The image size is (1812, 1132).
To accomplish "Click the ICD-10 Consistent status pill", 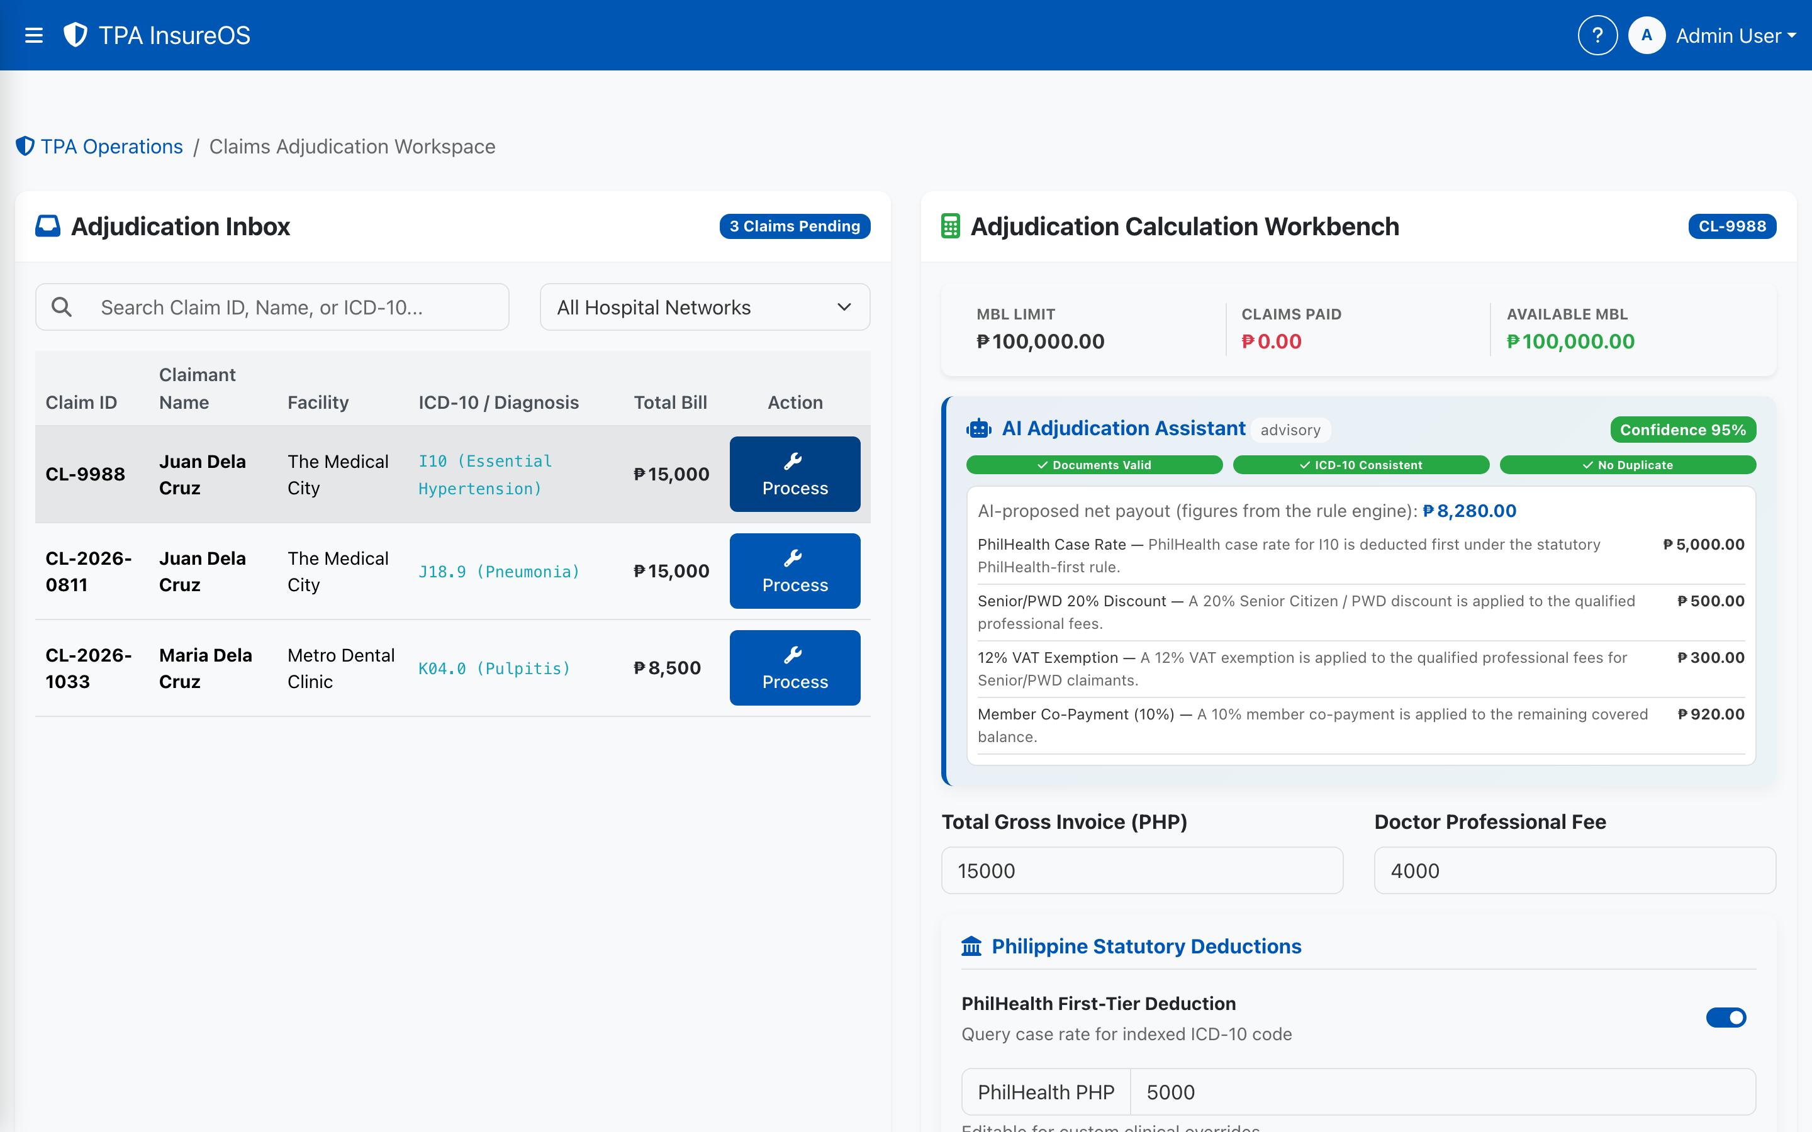I will coord(1360,465).
